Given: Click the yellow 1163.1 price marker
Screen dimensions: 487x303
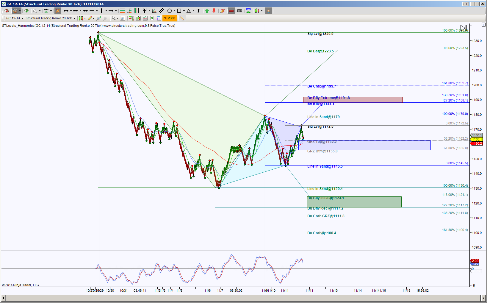Looking at the screenshot, I should point(476,139).
